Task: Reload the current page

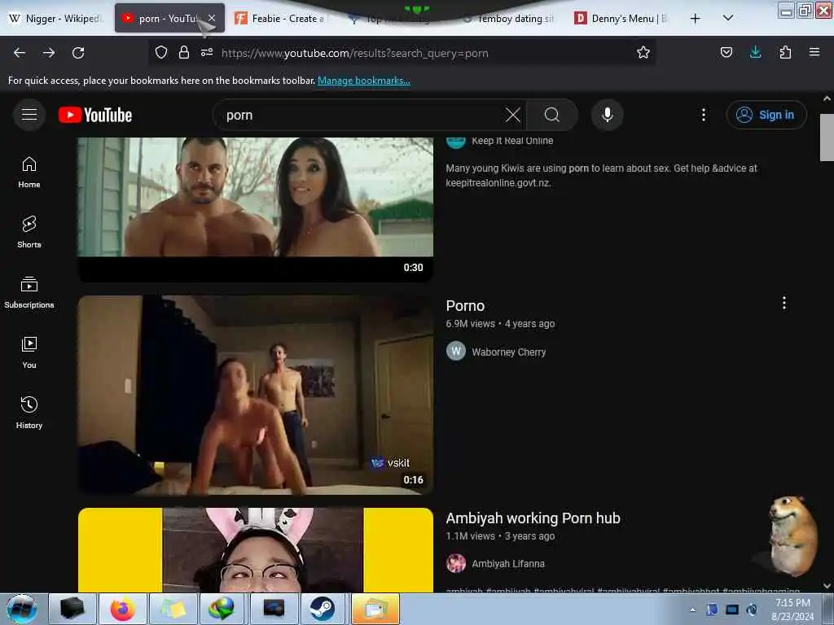Action: (78, 53)
